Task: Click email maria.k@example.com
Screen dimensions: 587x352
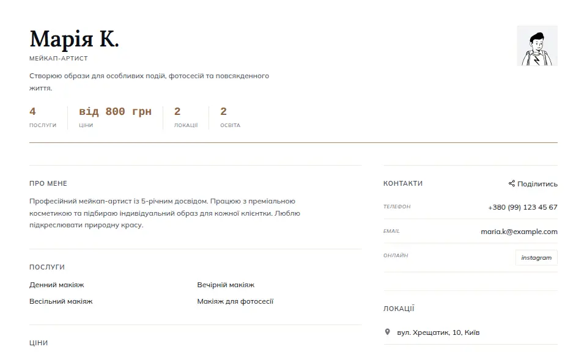Action: point(519,232)
